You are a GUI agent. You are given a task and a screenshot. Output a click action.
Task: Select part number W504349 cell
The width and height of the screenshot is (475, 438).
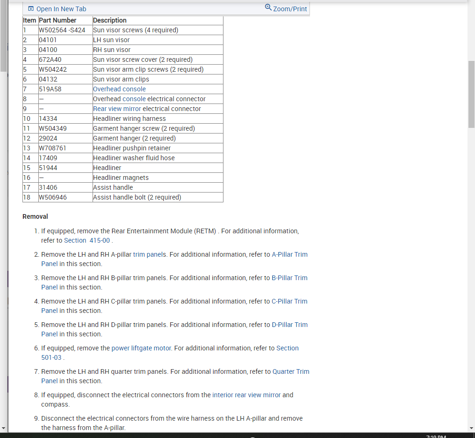(x=65, y=128)
